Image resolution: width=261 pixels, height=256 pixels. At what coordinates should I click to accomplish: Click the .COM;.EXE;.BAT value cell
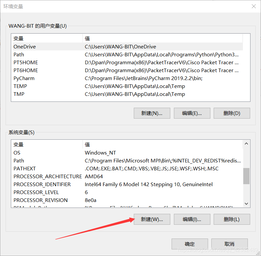coord(152,169)
